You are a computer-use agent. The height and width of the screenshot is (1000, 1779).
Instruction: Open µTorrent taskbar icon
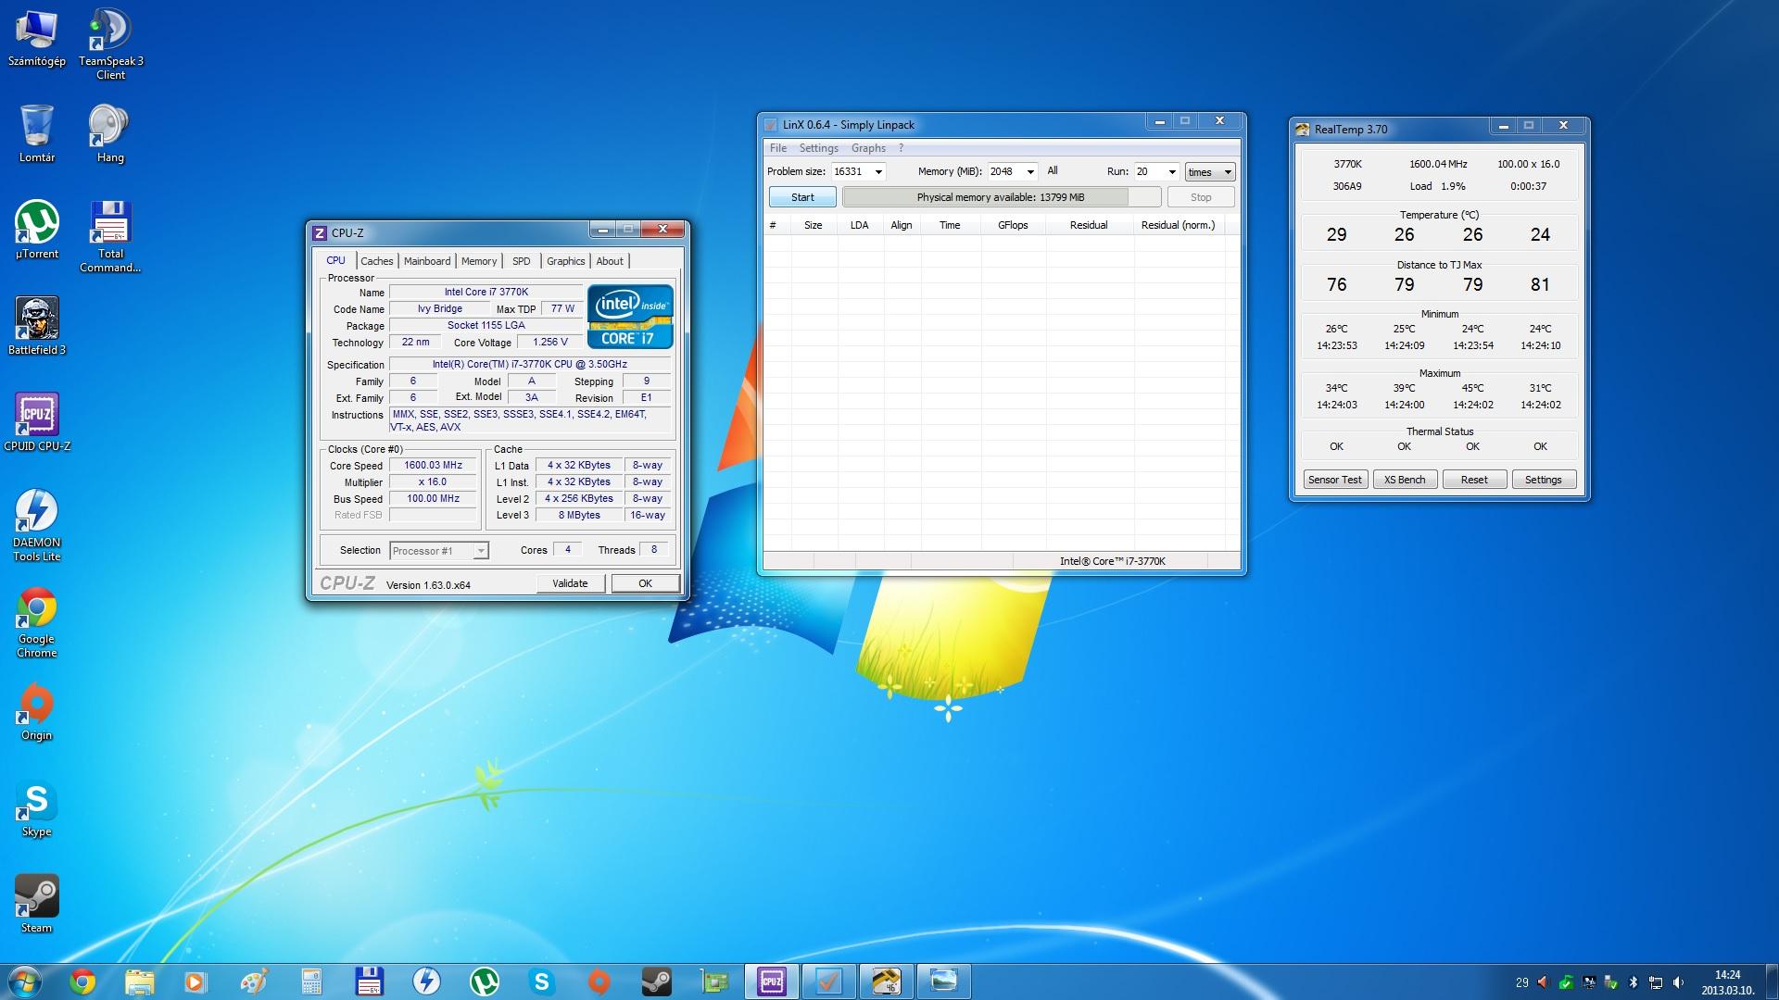(x=484, y=981)
